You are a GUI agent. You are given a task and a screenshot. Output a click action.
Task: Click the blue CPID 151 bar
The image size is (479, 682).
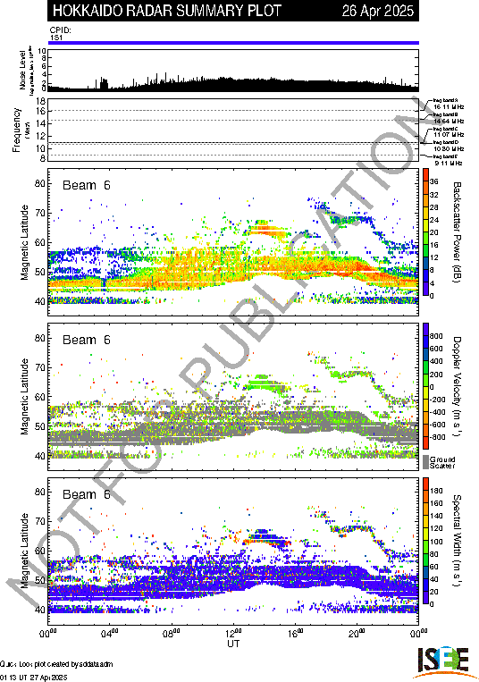coord(233,43)
